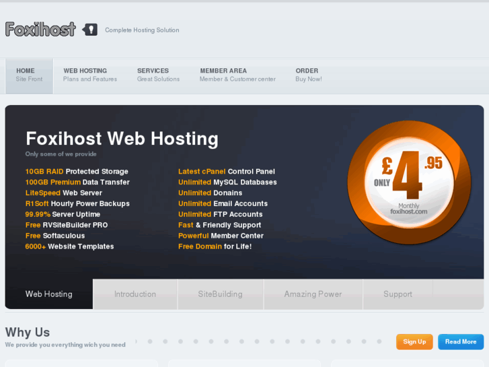
Task: Click Free Domain for Life text
Action: click(x=215, y=246)
